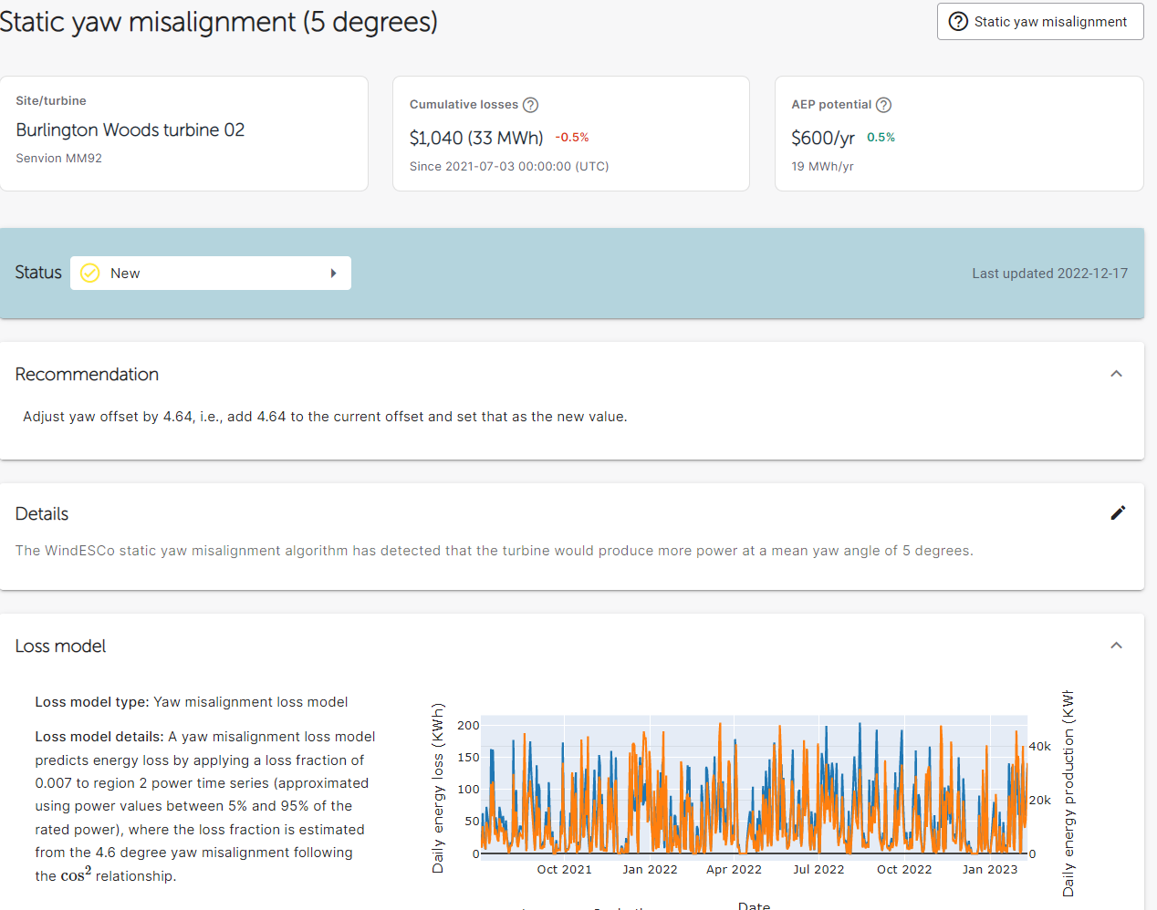Collapse the Recommendation section
The image size is (1157, 910).
(x=1116, y=374)
